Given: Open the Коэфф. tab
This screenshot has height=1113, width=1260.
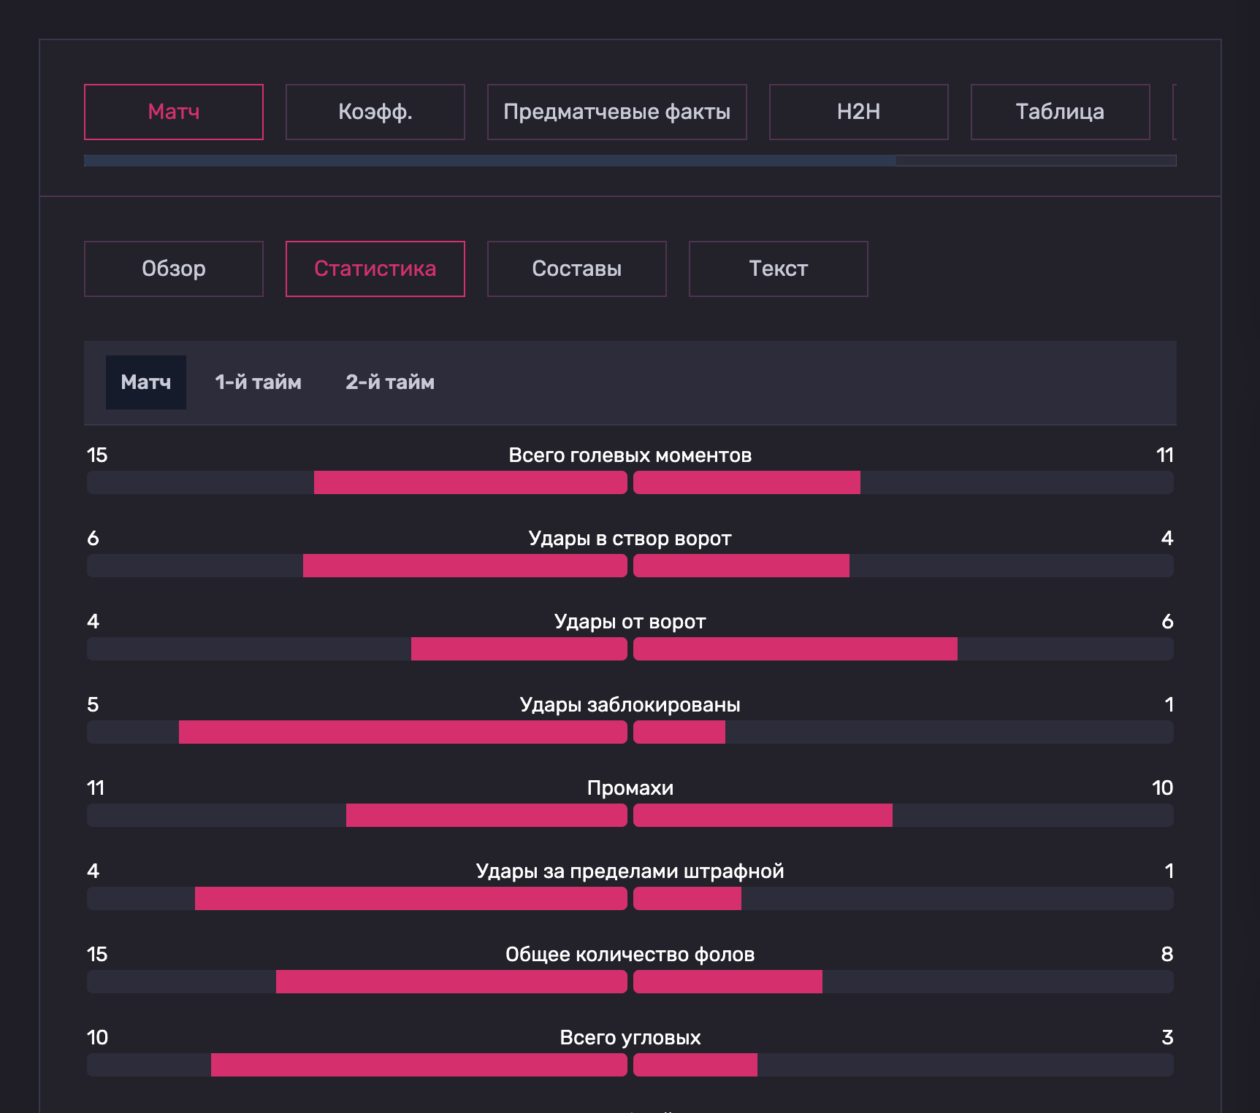Looking at the screenshot, I should [375, 112].
